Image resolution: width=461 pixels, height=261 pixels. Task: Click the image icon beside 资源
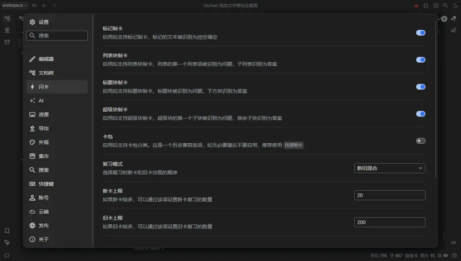[x=32, y=114]
